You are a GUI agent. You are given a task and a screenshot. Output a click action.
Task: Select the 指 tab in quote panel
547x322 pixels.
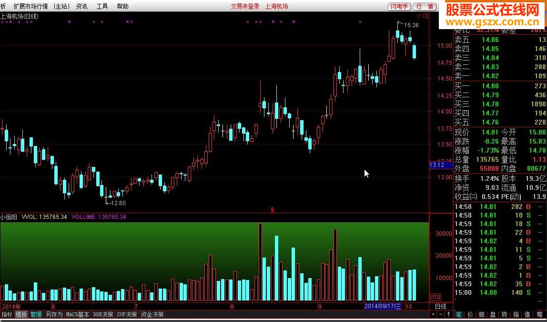tap(516, 315)
